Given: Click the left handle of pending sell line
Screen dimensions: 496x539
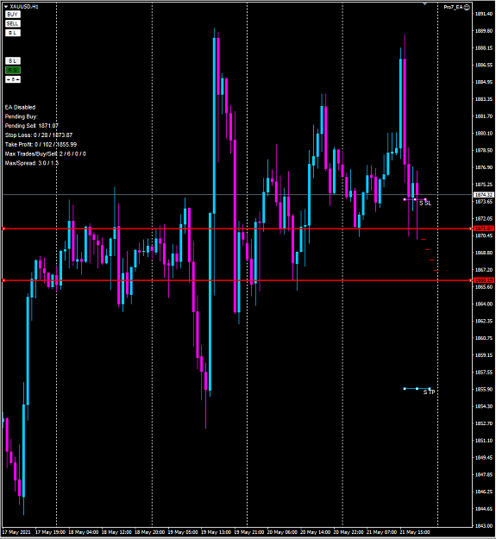Looking at the screenshot, I should 3,229.
